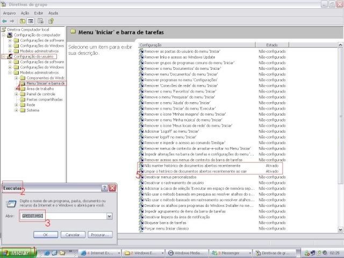
Task: Collapse the Configuração do usuário node
Action: 4,56
